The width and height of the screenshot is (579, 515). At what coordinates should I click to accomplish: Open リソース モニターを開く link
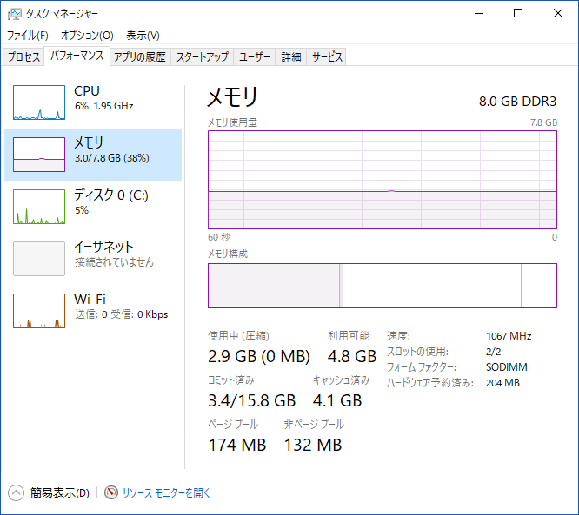[166, 492]
